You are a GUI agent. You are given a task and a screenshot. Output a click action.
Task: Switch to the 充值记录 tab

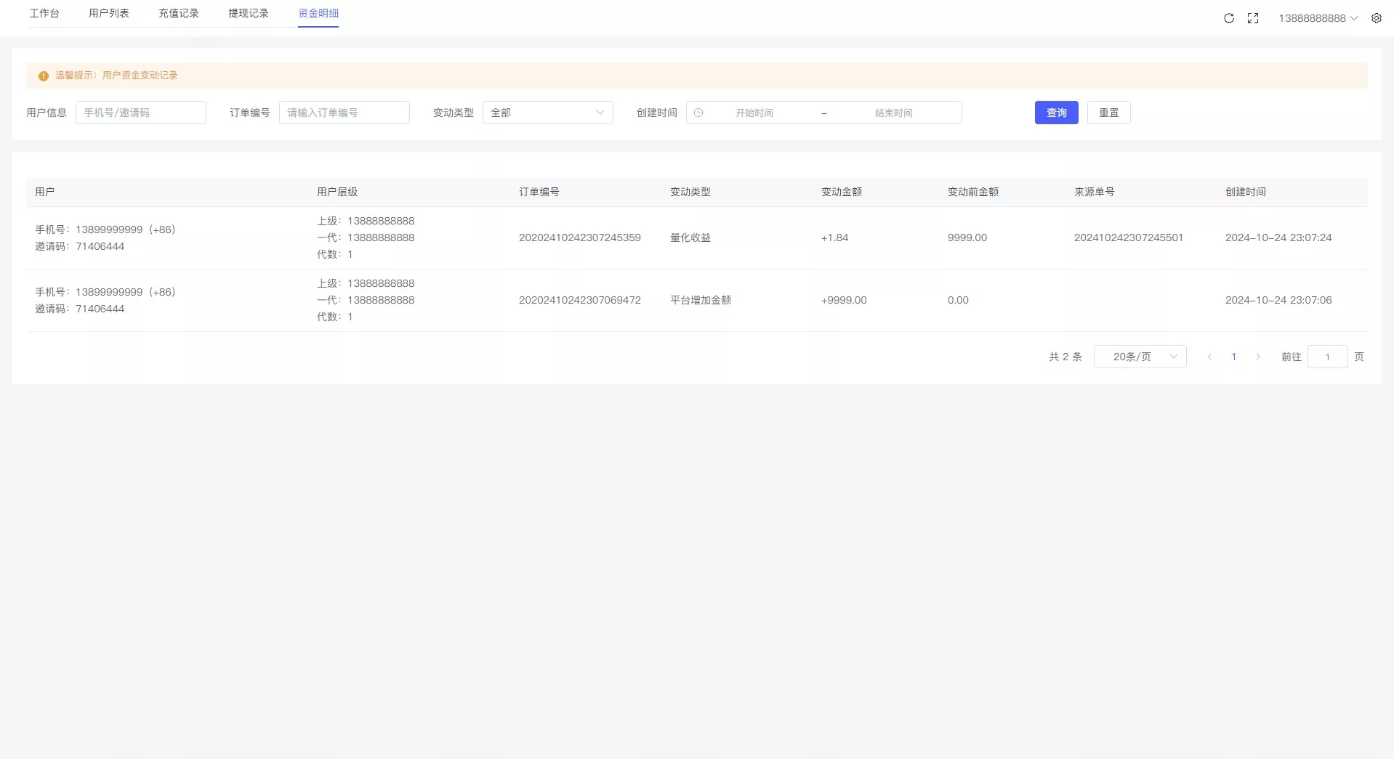tap(178, 13)
